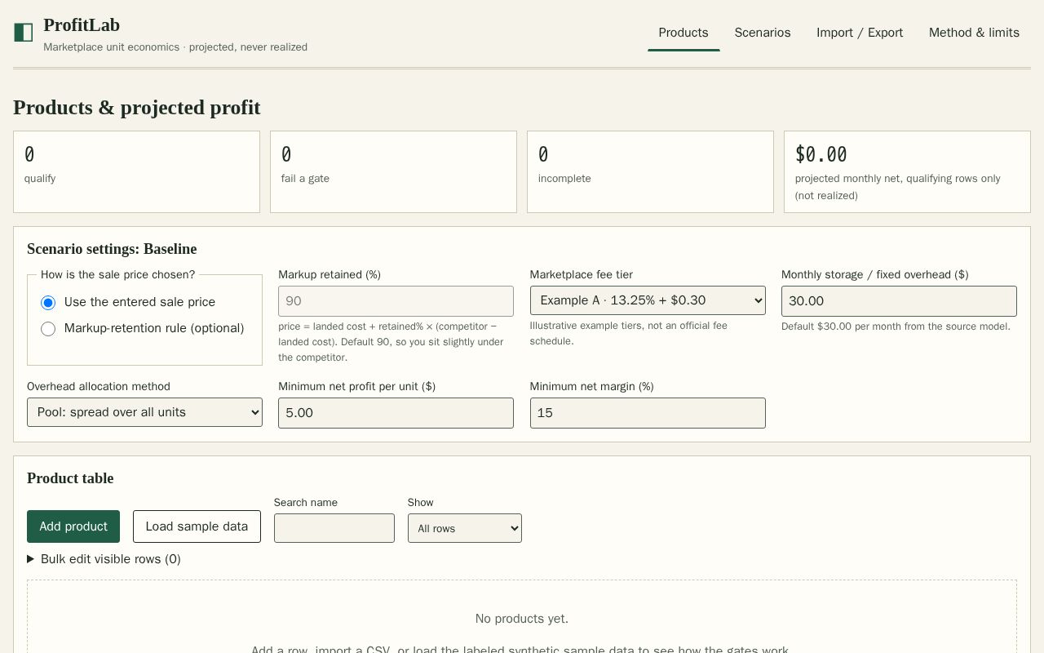
Task: Open the Marketplace fee tier dropdown
Action: click(x=648, y=300)
